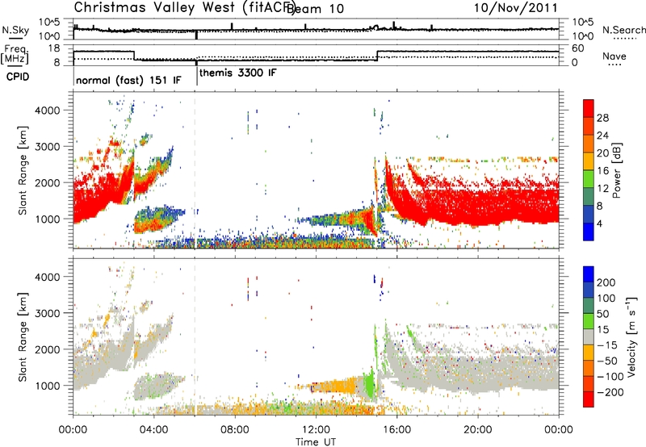646x447 pixels.
Task: Click the '16:00' time tick label
Action: point(396,430)
